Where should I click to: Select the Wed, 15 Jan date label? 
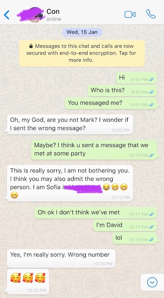82,32
